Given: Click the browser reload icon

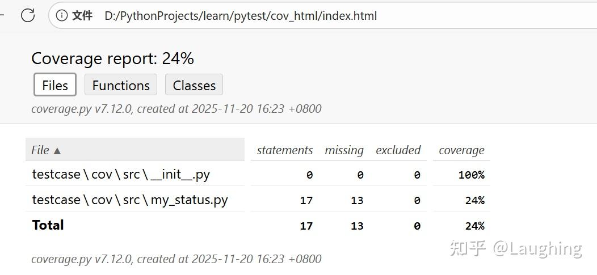Looking at the screenshot, I should [28, 15].
